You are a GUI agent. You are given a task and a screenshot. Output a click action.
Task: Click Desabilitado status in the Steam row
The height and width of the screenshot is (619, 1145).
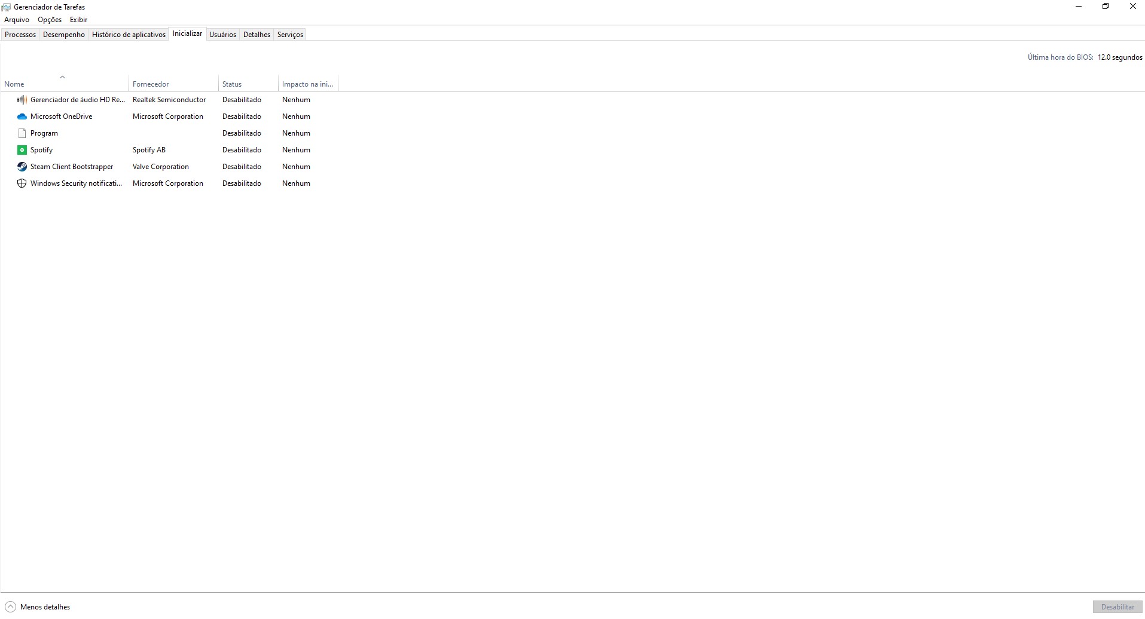[x=242, y=167]
